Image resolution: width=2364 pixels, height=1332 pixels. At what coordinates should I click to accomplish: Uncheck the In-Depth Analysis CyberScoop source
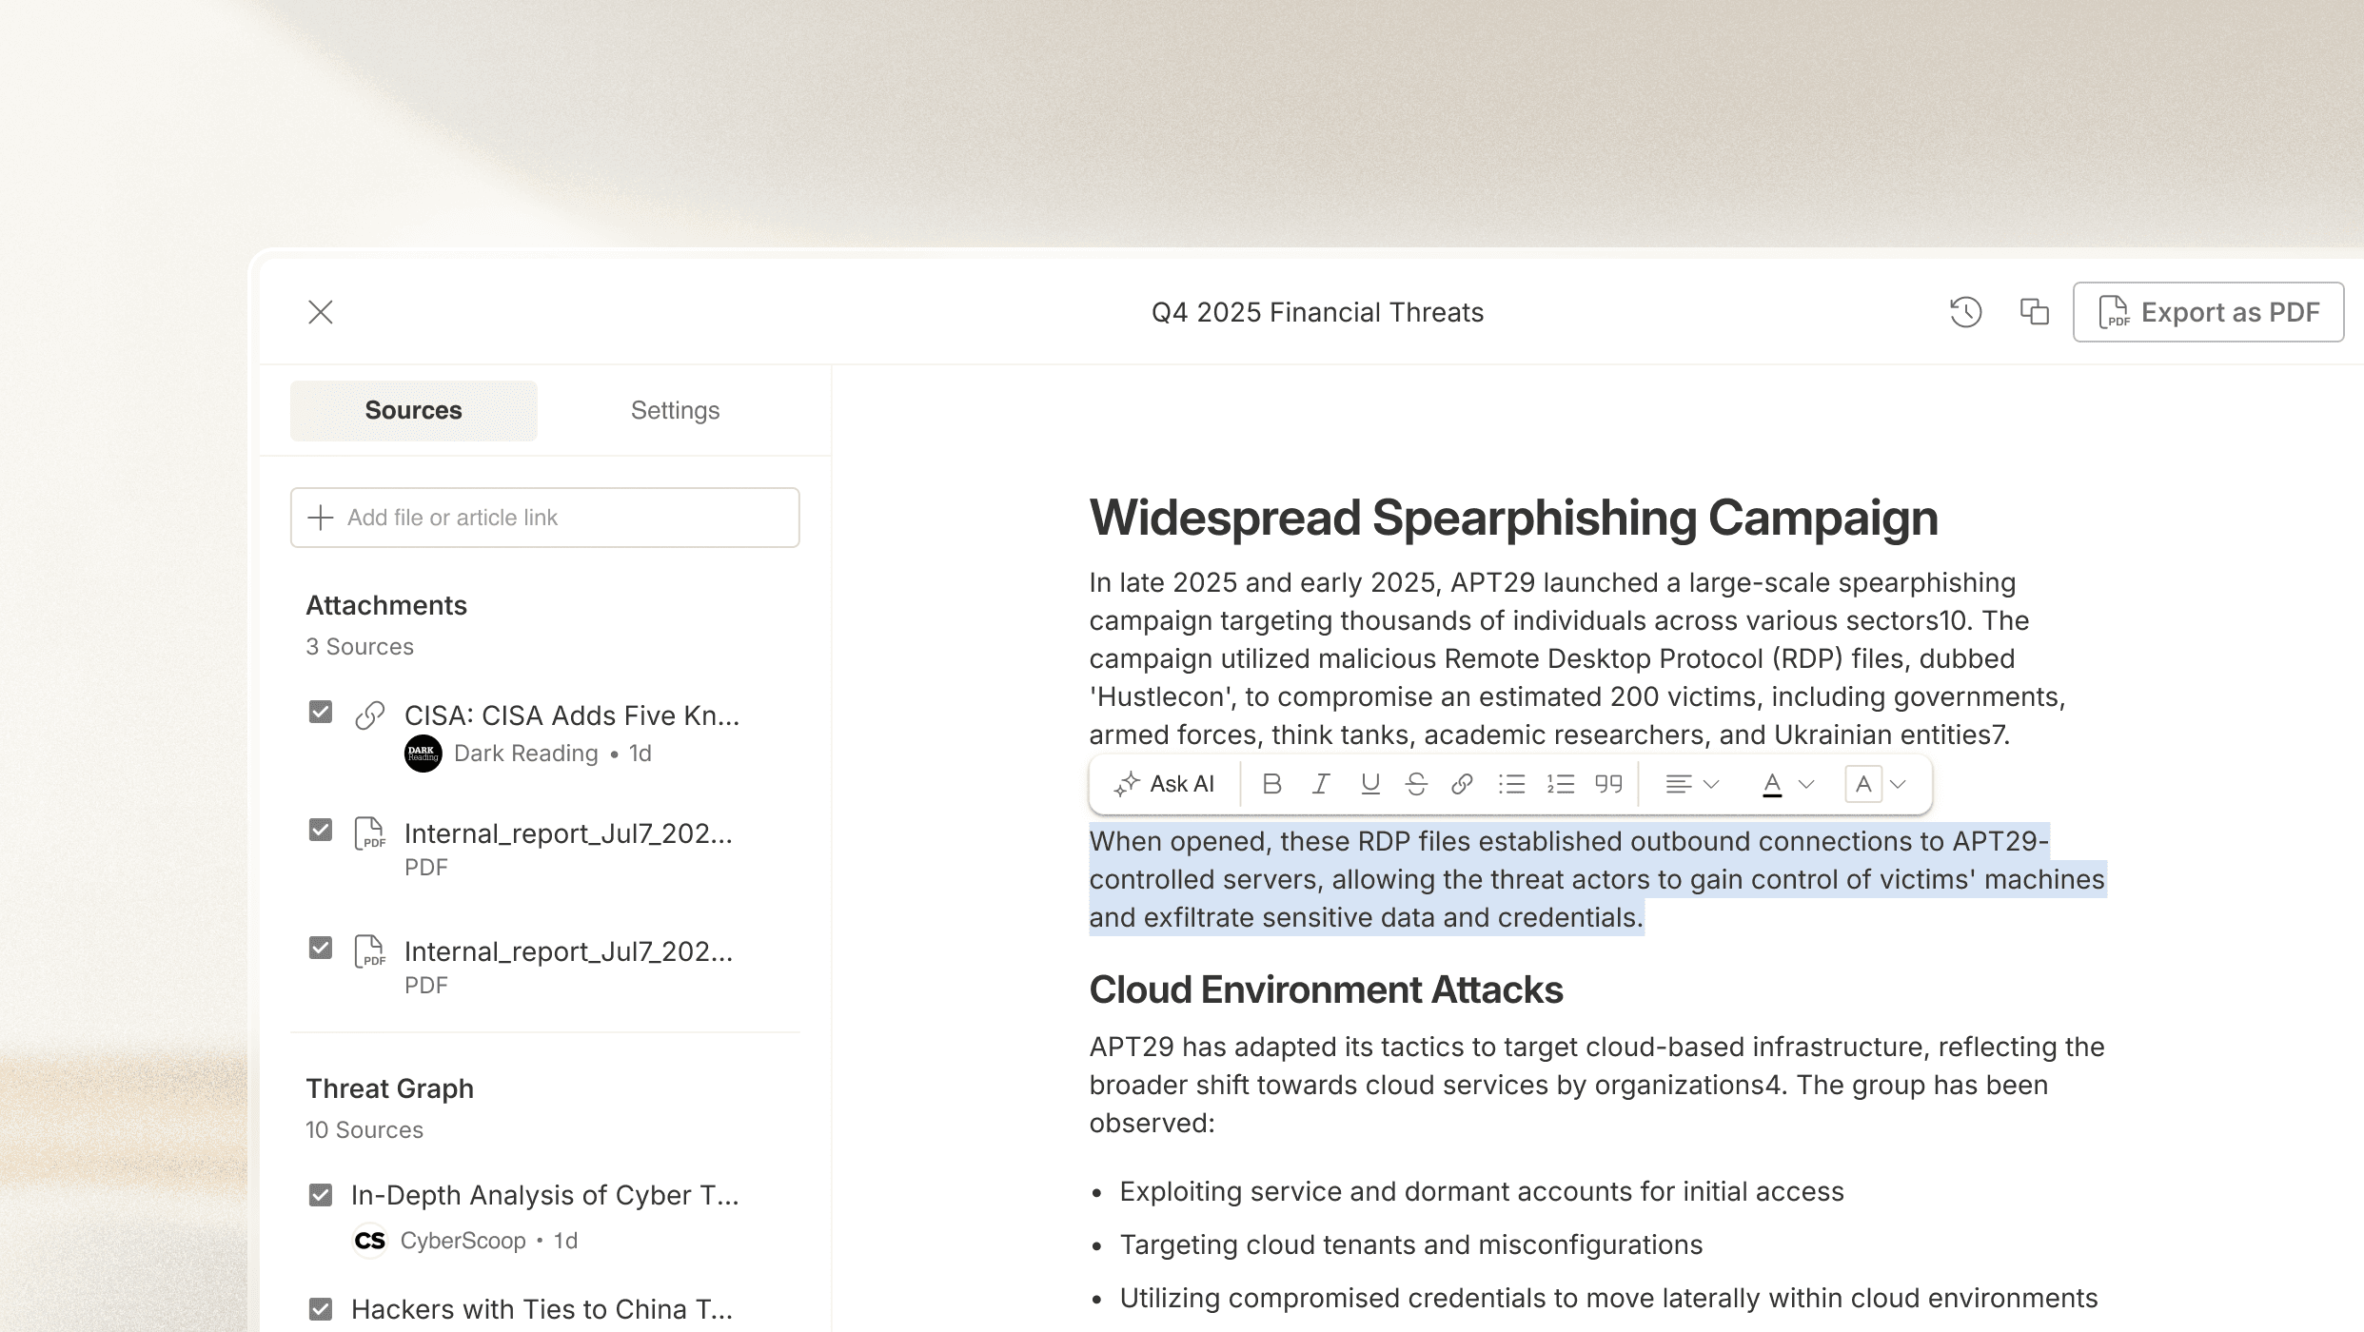point(321,1195)
